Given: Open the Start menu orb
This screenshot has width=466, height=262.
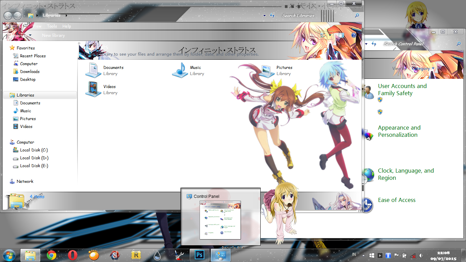Looking at the screenshot, I should 9,255.
